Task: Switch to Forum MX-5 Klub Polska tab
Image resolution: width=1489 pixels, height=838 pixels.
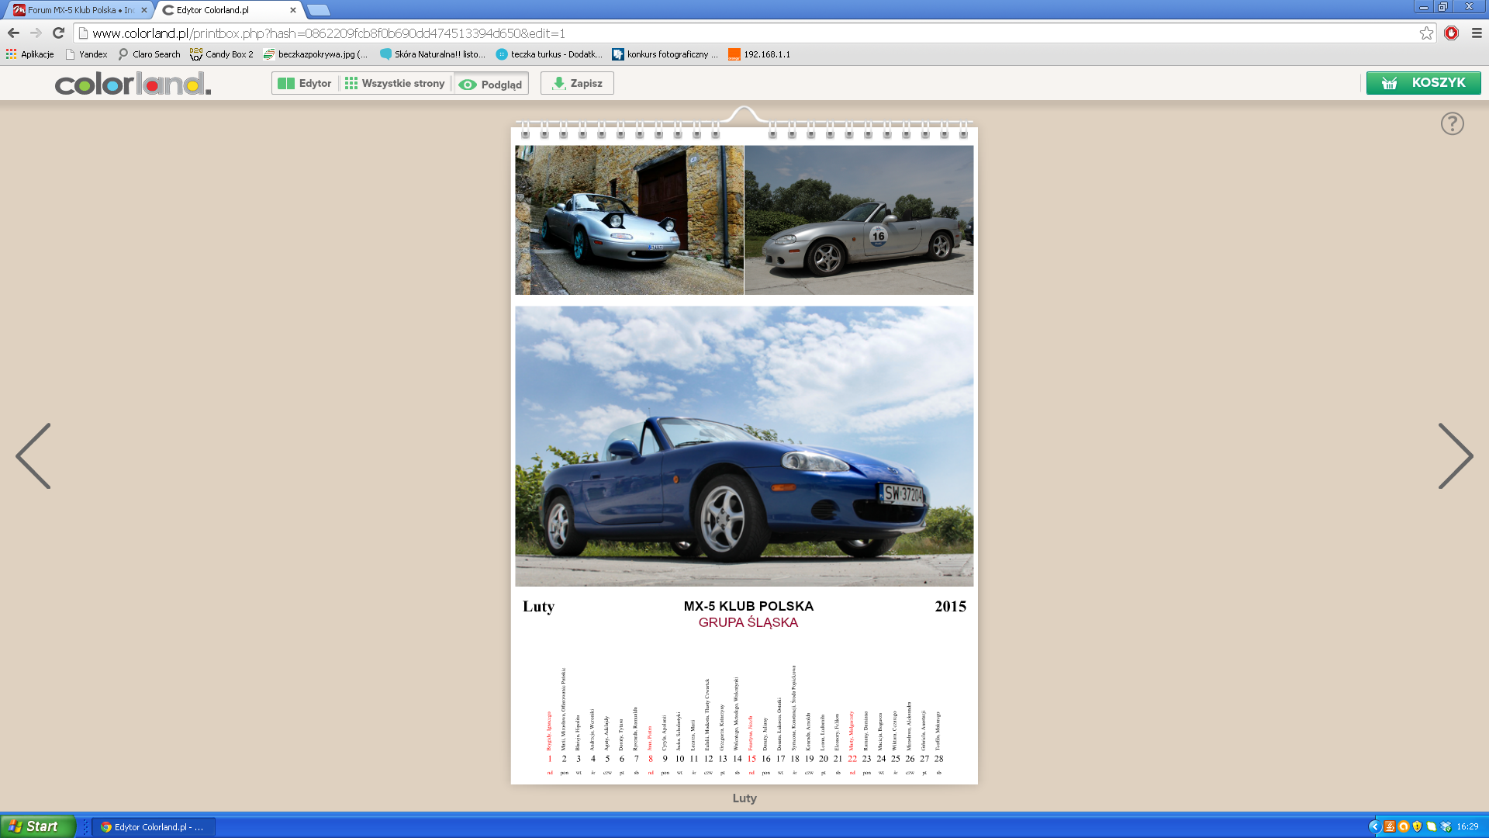Action: tap(80, 10)
